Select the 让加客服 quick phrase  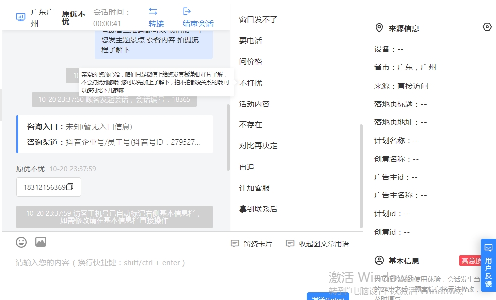point(254,188)
